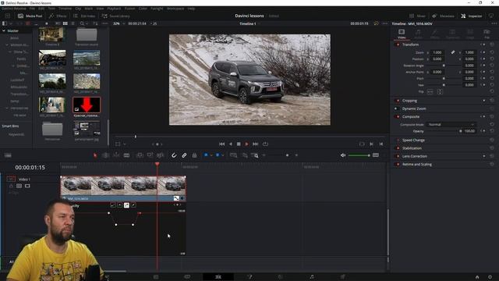499x281 pixels.
Task: Click the Replace Clip icon
Action: click(x=161, y=155)
